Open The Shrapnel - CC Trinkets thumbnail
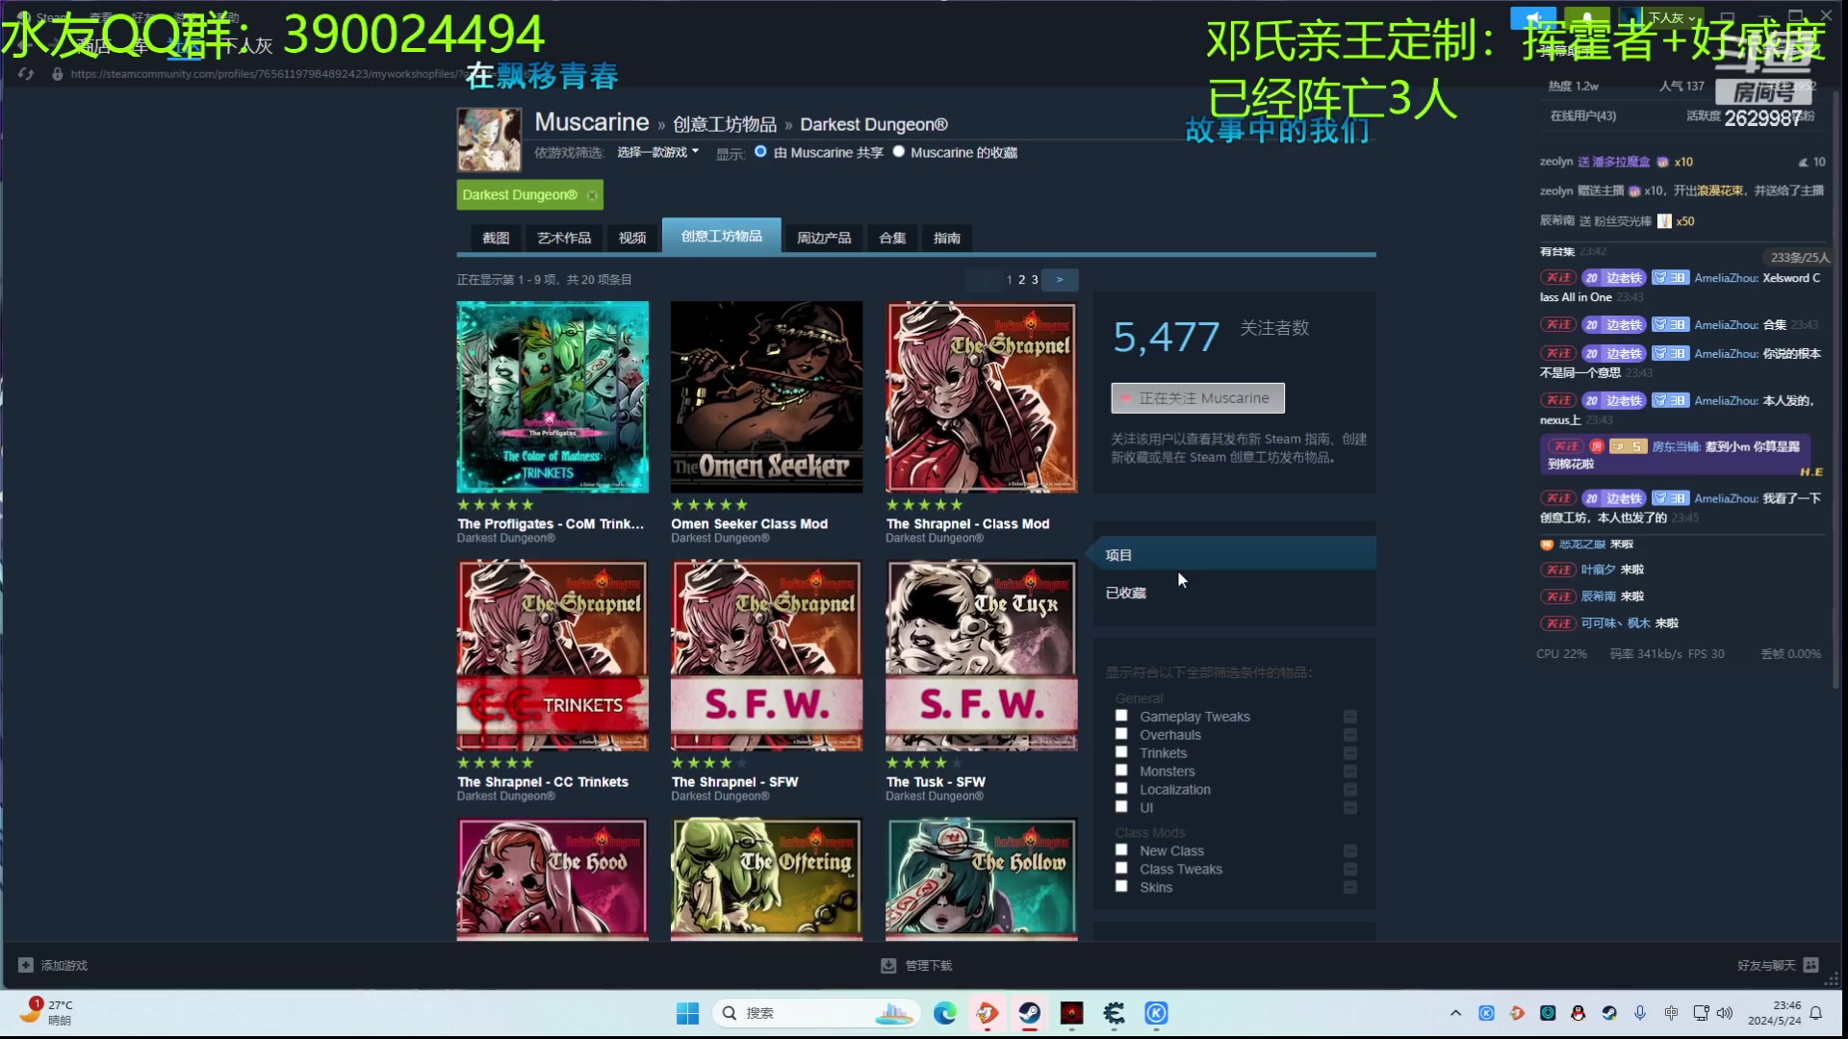This screenshot has width=1848, height=1039. pyautogui.click(x=552, y=655)
